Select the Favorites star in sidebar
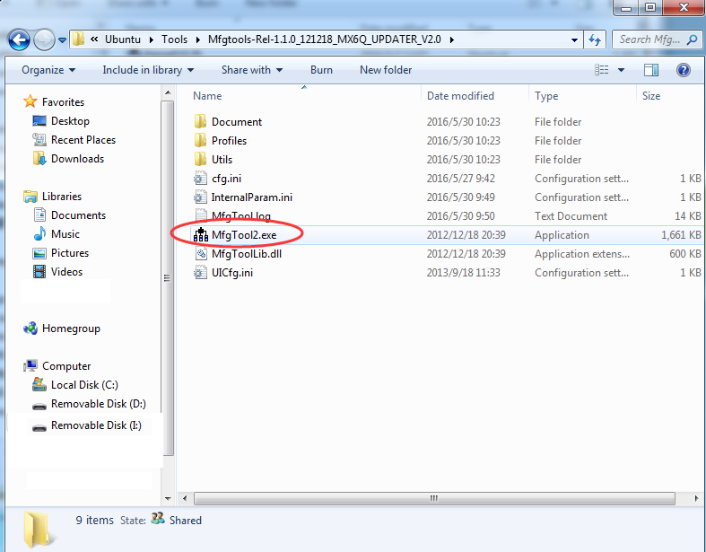The image size is (706, 552). 31,101
